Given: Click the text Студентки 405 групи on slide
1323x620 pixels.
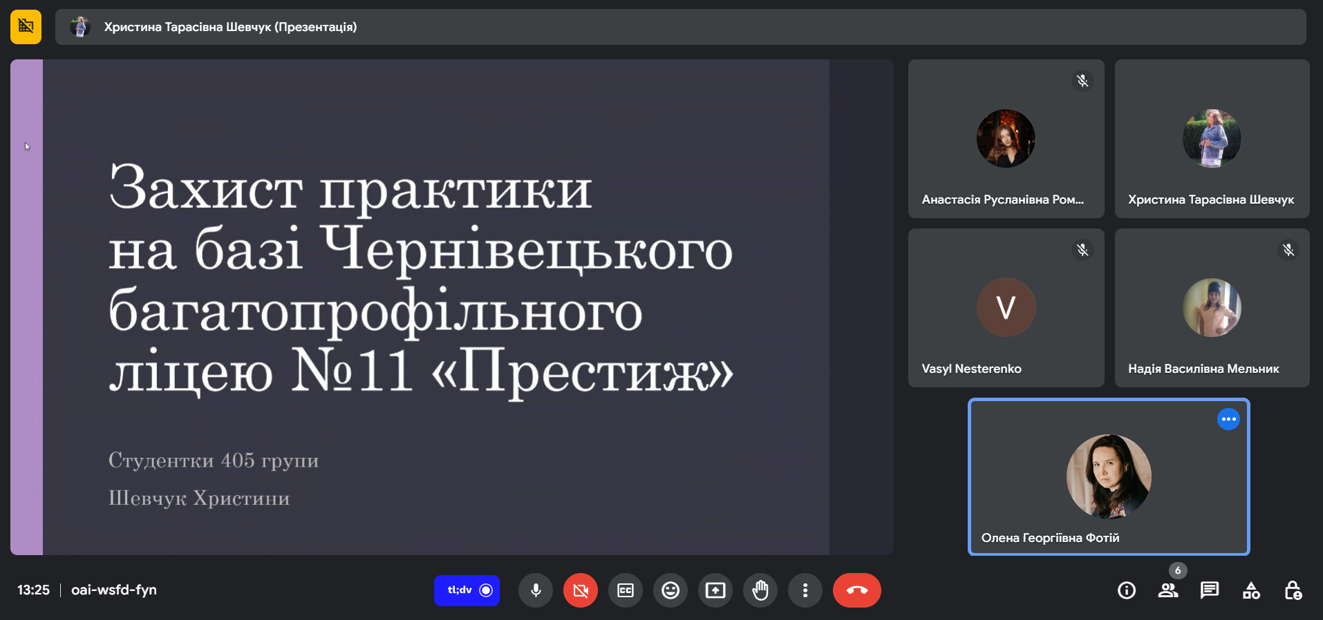Looking at the screenshot, I should (x=214, y=460).
